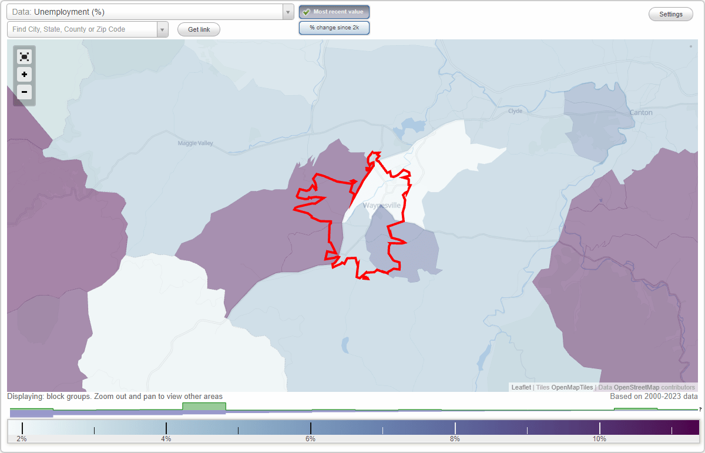The image size is (705, 453).
Task: Click the Maggie Valley area on the map
Action: [x=195, y=143]
